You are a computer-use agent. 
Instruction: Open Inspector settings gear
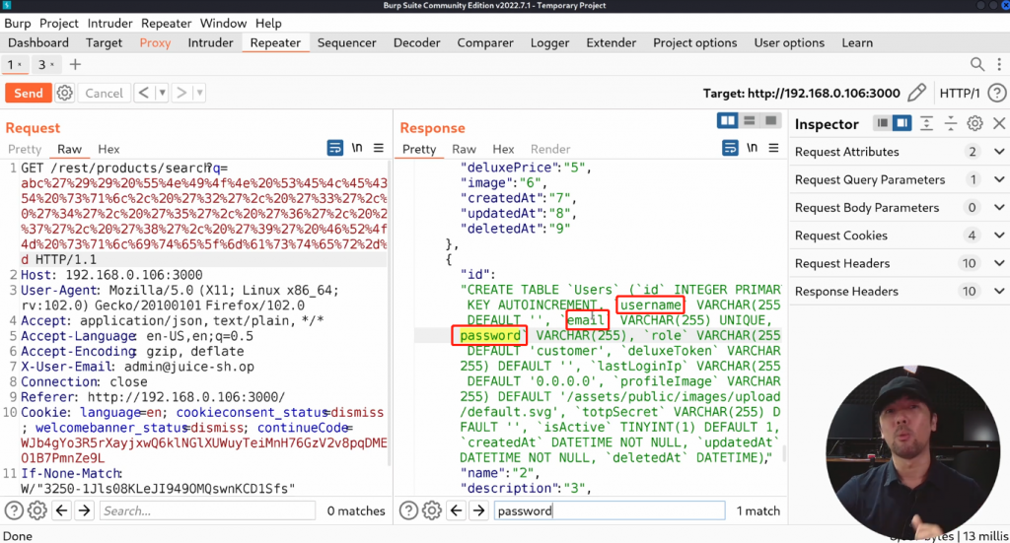tap(974, 123)
